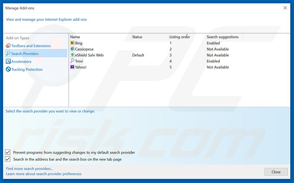
Task: Click the Accelerators icon in sidebar
Action: 8,61
